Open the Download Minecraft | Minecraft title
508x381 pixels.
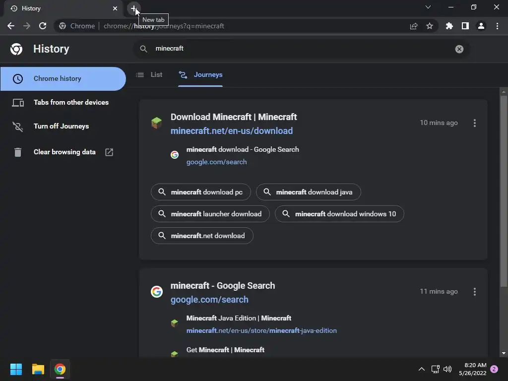click(x=234, y=117)
